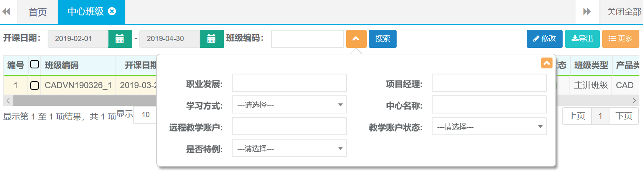Image resolution: width=643 pixels, height=171 pixels.
Task: Click the 班级编码 input field
Action: pyautogui.click(x=307, y=39)
